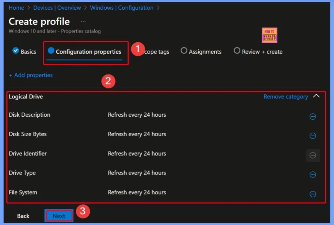This screenshot has height=225, width=334.
Task: Click Disk Description's refresh interval text
Action: [137, 115]
